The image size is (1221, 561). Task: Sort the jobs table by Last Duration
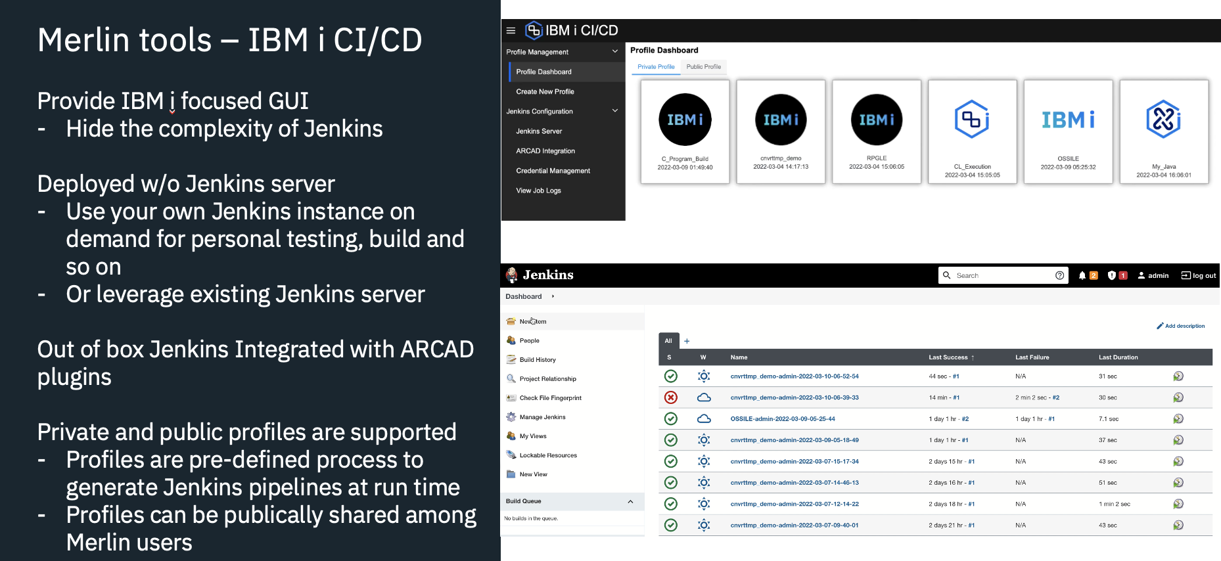1118,357
